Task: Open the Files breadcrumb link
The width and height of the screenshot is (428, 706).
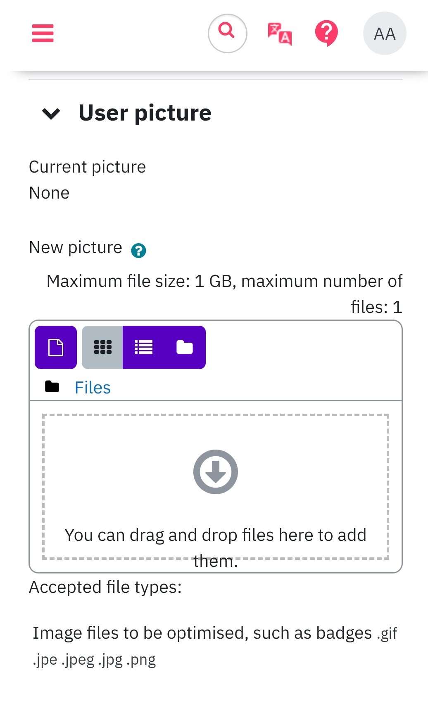Action: click(x=93, y=388)
